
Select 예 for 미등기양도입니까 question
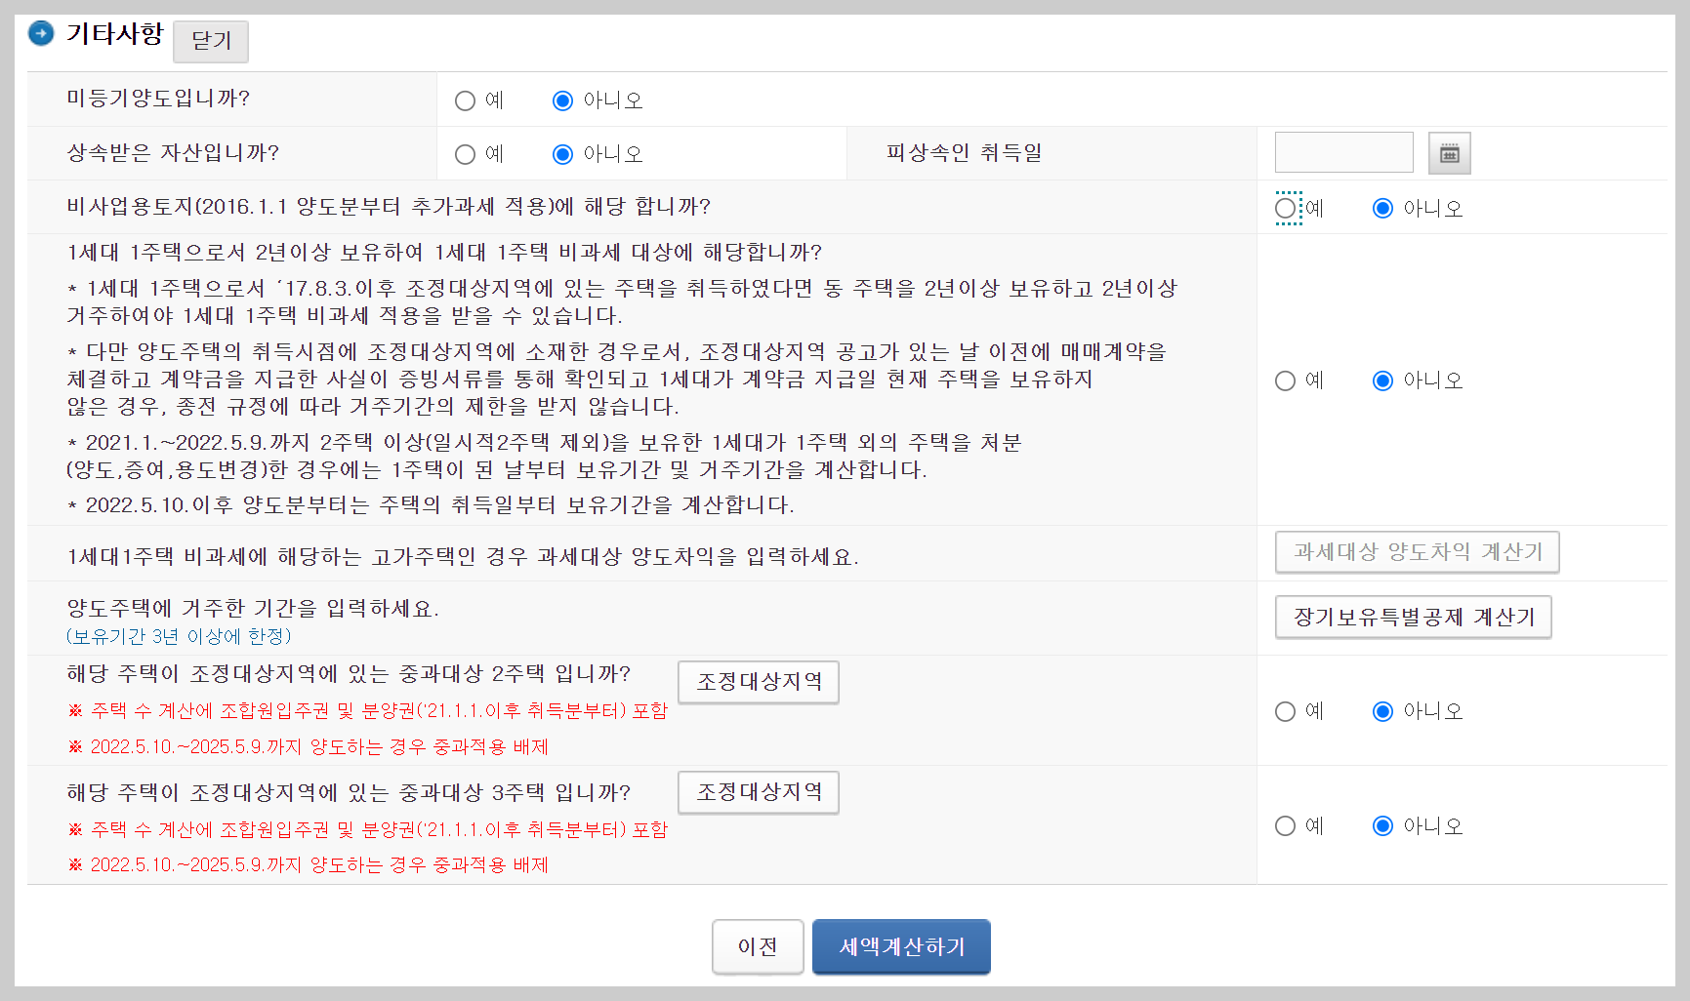tap(465, 100)
